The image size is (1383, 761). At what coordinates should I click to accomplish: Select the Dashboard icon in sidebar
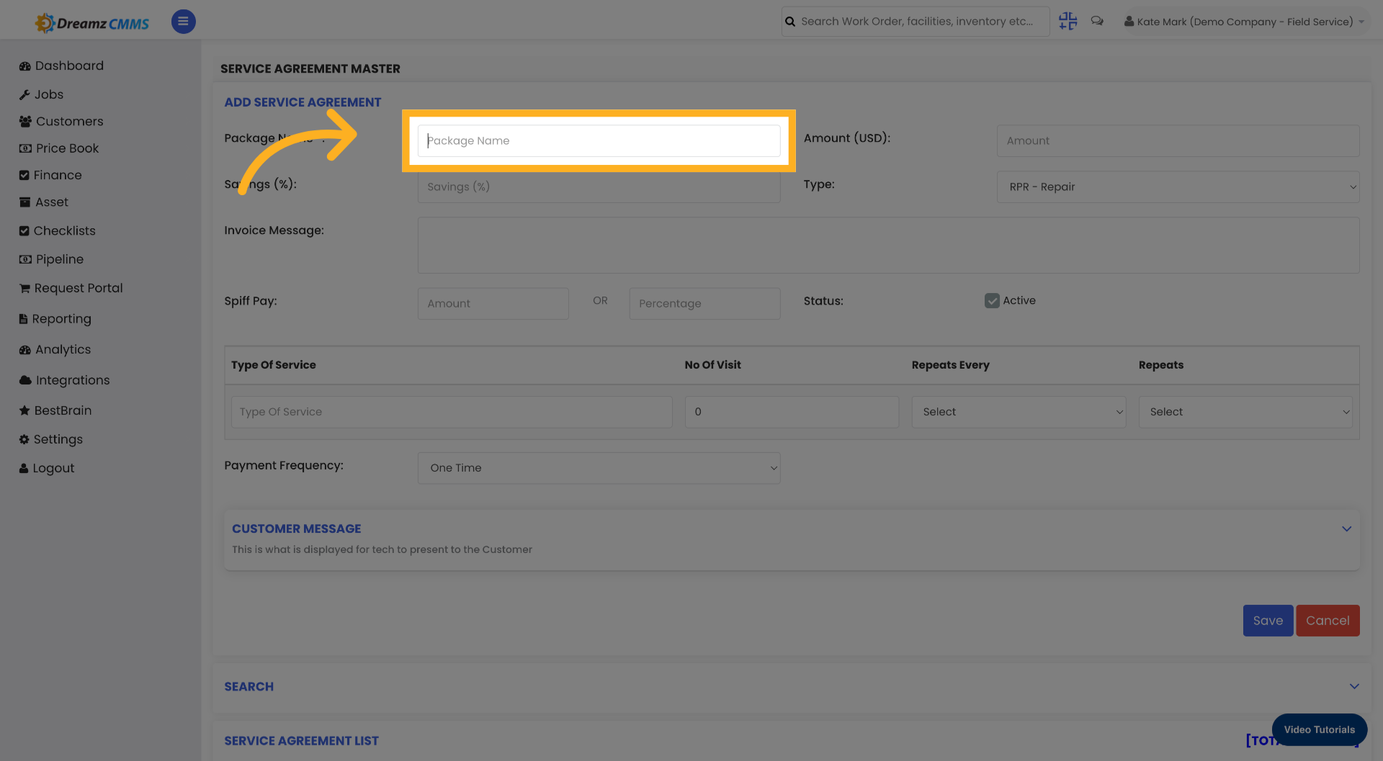[x=24, y=66]
